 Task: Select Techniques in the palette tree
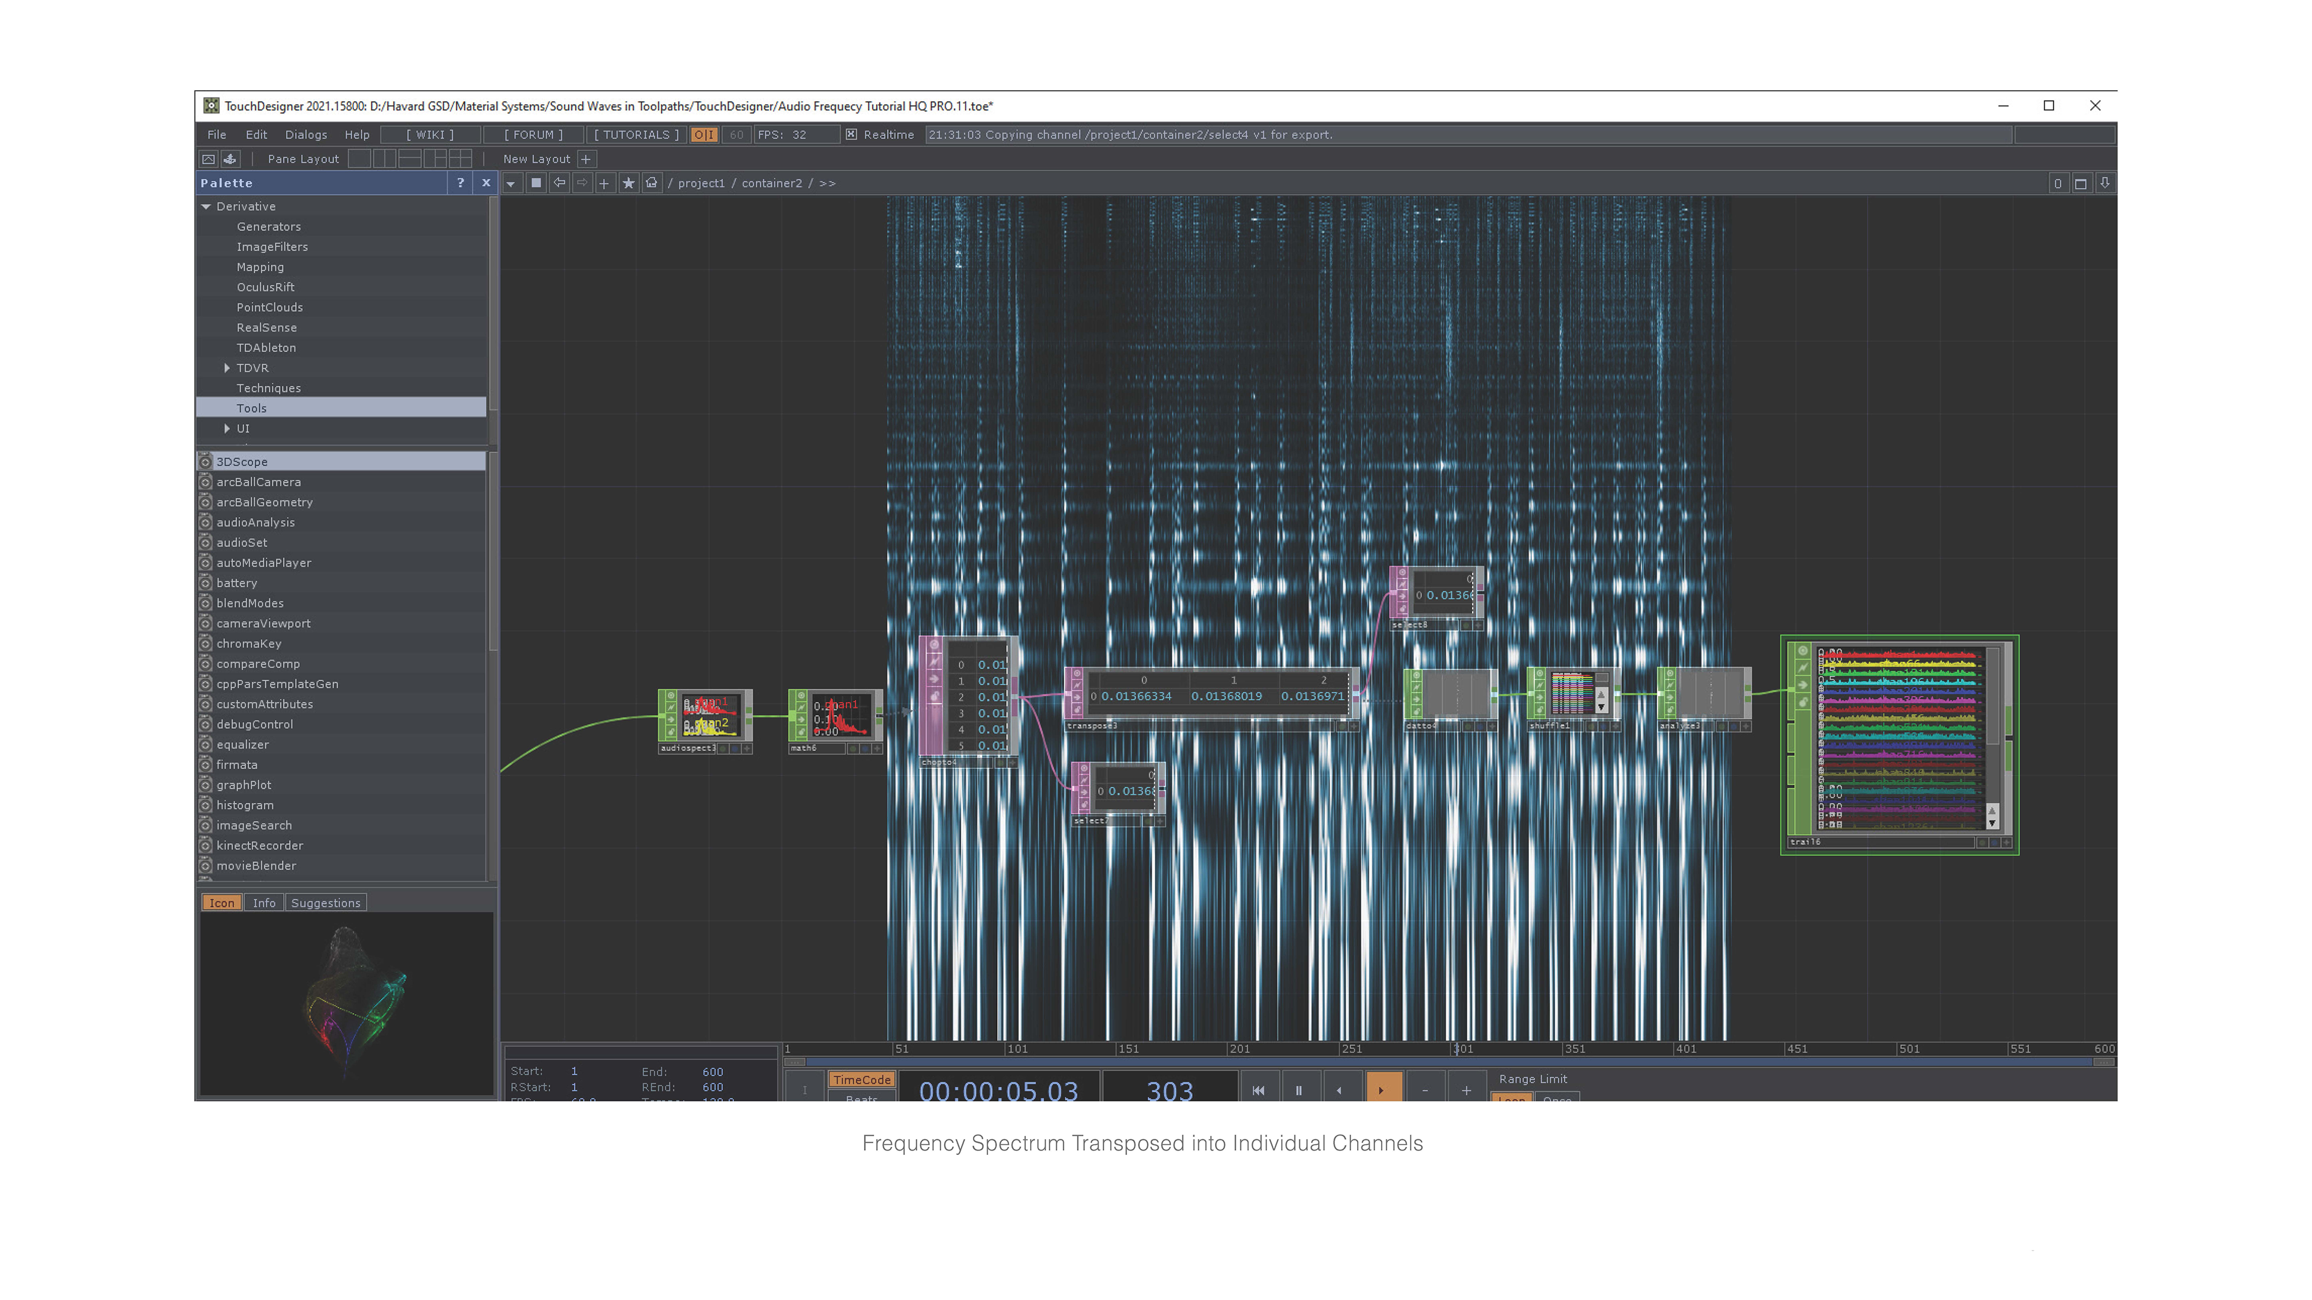click(269, 388)
